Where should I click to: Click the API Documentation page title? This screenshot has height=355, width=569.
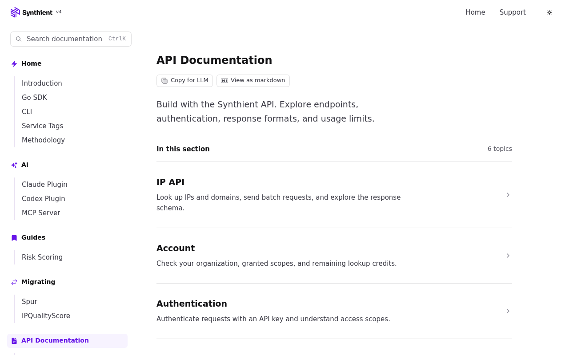click(214, 60)
